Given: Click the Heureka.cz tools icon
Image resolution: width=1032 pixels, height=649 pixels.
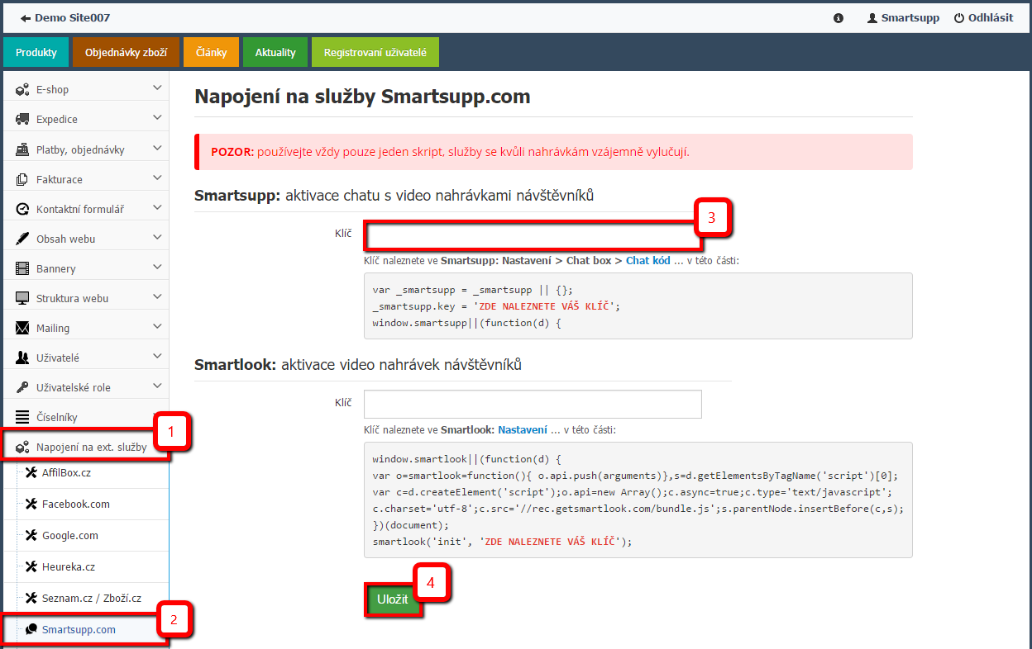Looking at the screenshot, I should 31,566.
